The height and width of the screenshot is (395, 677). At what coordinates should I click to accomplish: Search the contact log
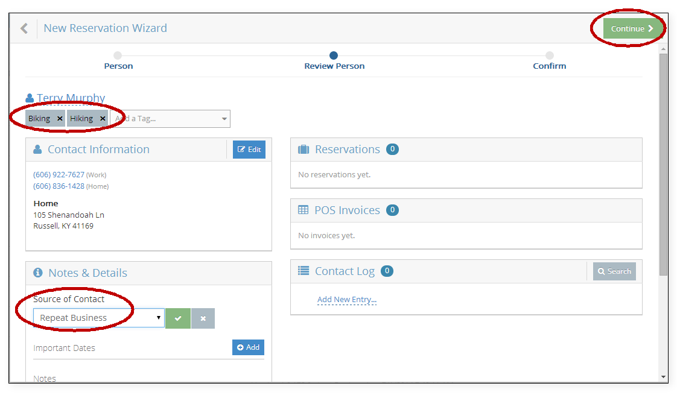point(614,271)
